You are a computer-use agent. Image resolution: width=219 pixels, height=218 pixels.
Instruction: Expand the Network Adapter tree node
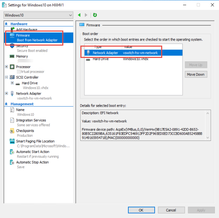point(7,93)
